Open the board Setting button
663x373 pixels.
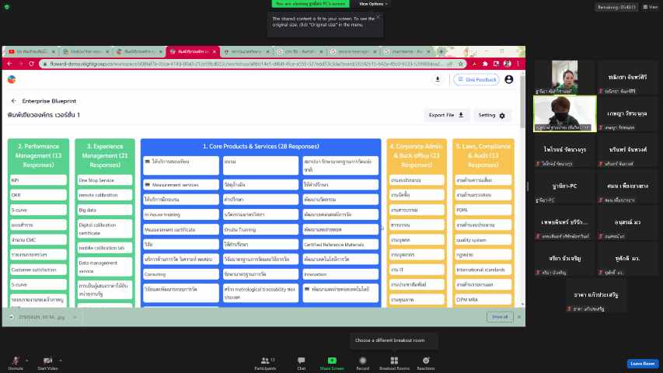pos(491,115)
